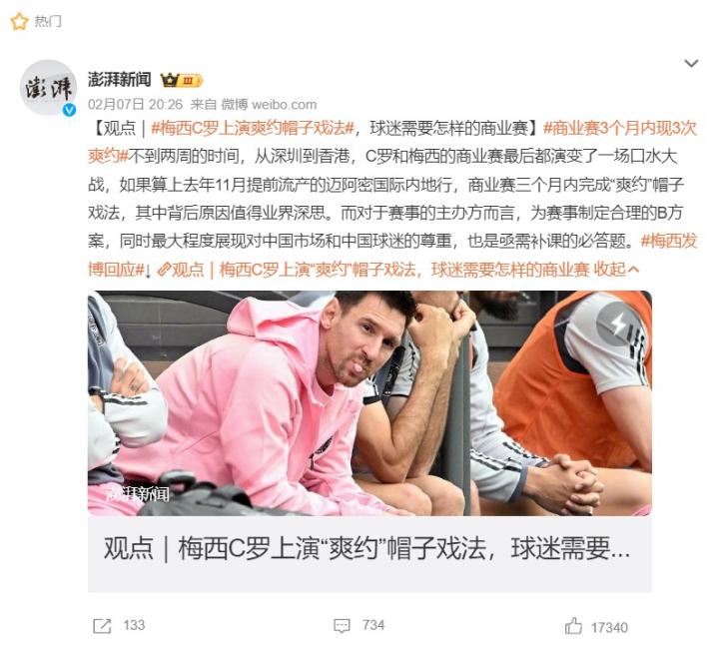This screenshot has height=646, width=719.
Task: Like the post with thumbs-up icon
Action: (573, 626)
